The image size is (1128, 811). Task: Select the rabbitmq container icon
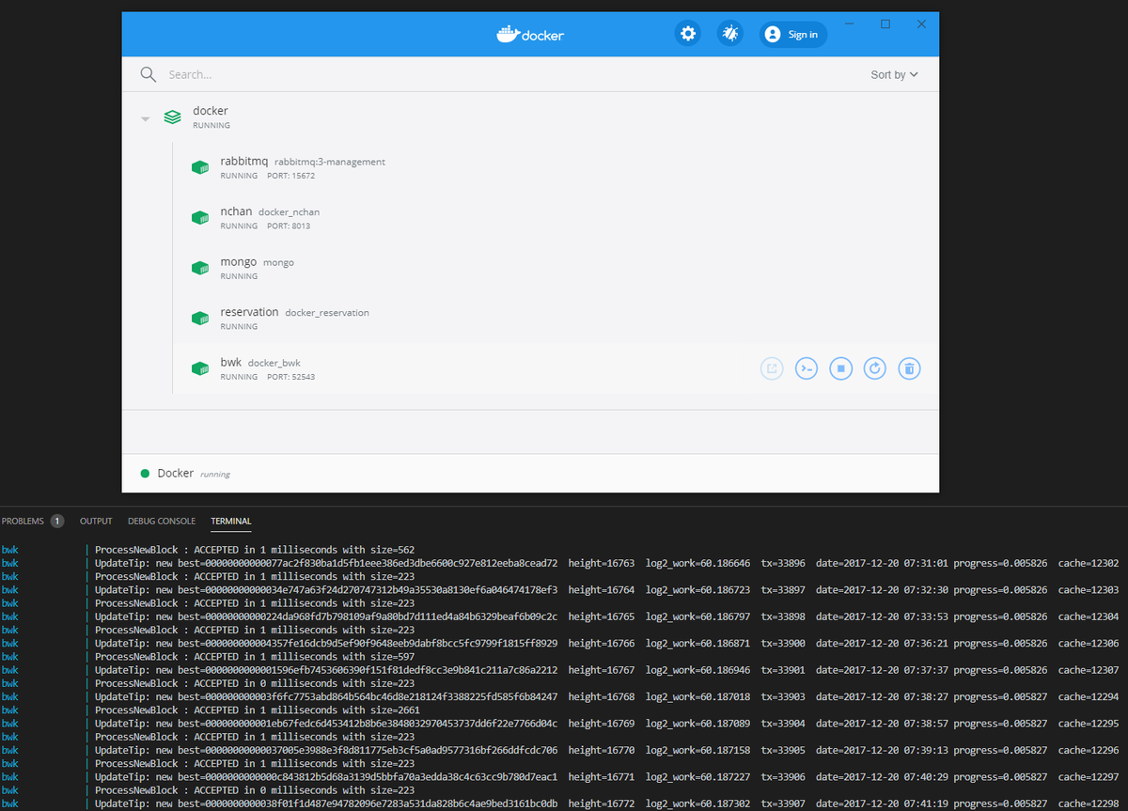(x=200, y=166)
